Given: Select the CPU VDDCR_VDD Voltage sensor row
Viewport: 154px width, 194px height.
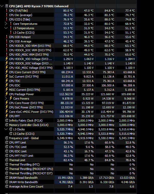Looking at the screenshot, I should (68, 59).
